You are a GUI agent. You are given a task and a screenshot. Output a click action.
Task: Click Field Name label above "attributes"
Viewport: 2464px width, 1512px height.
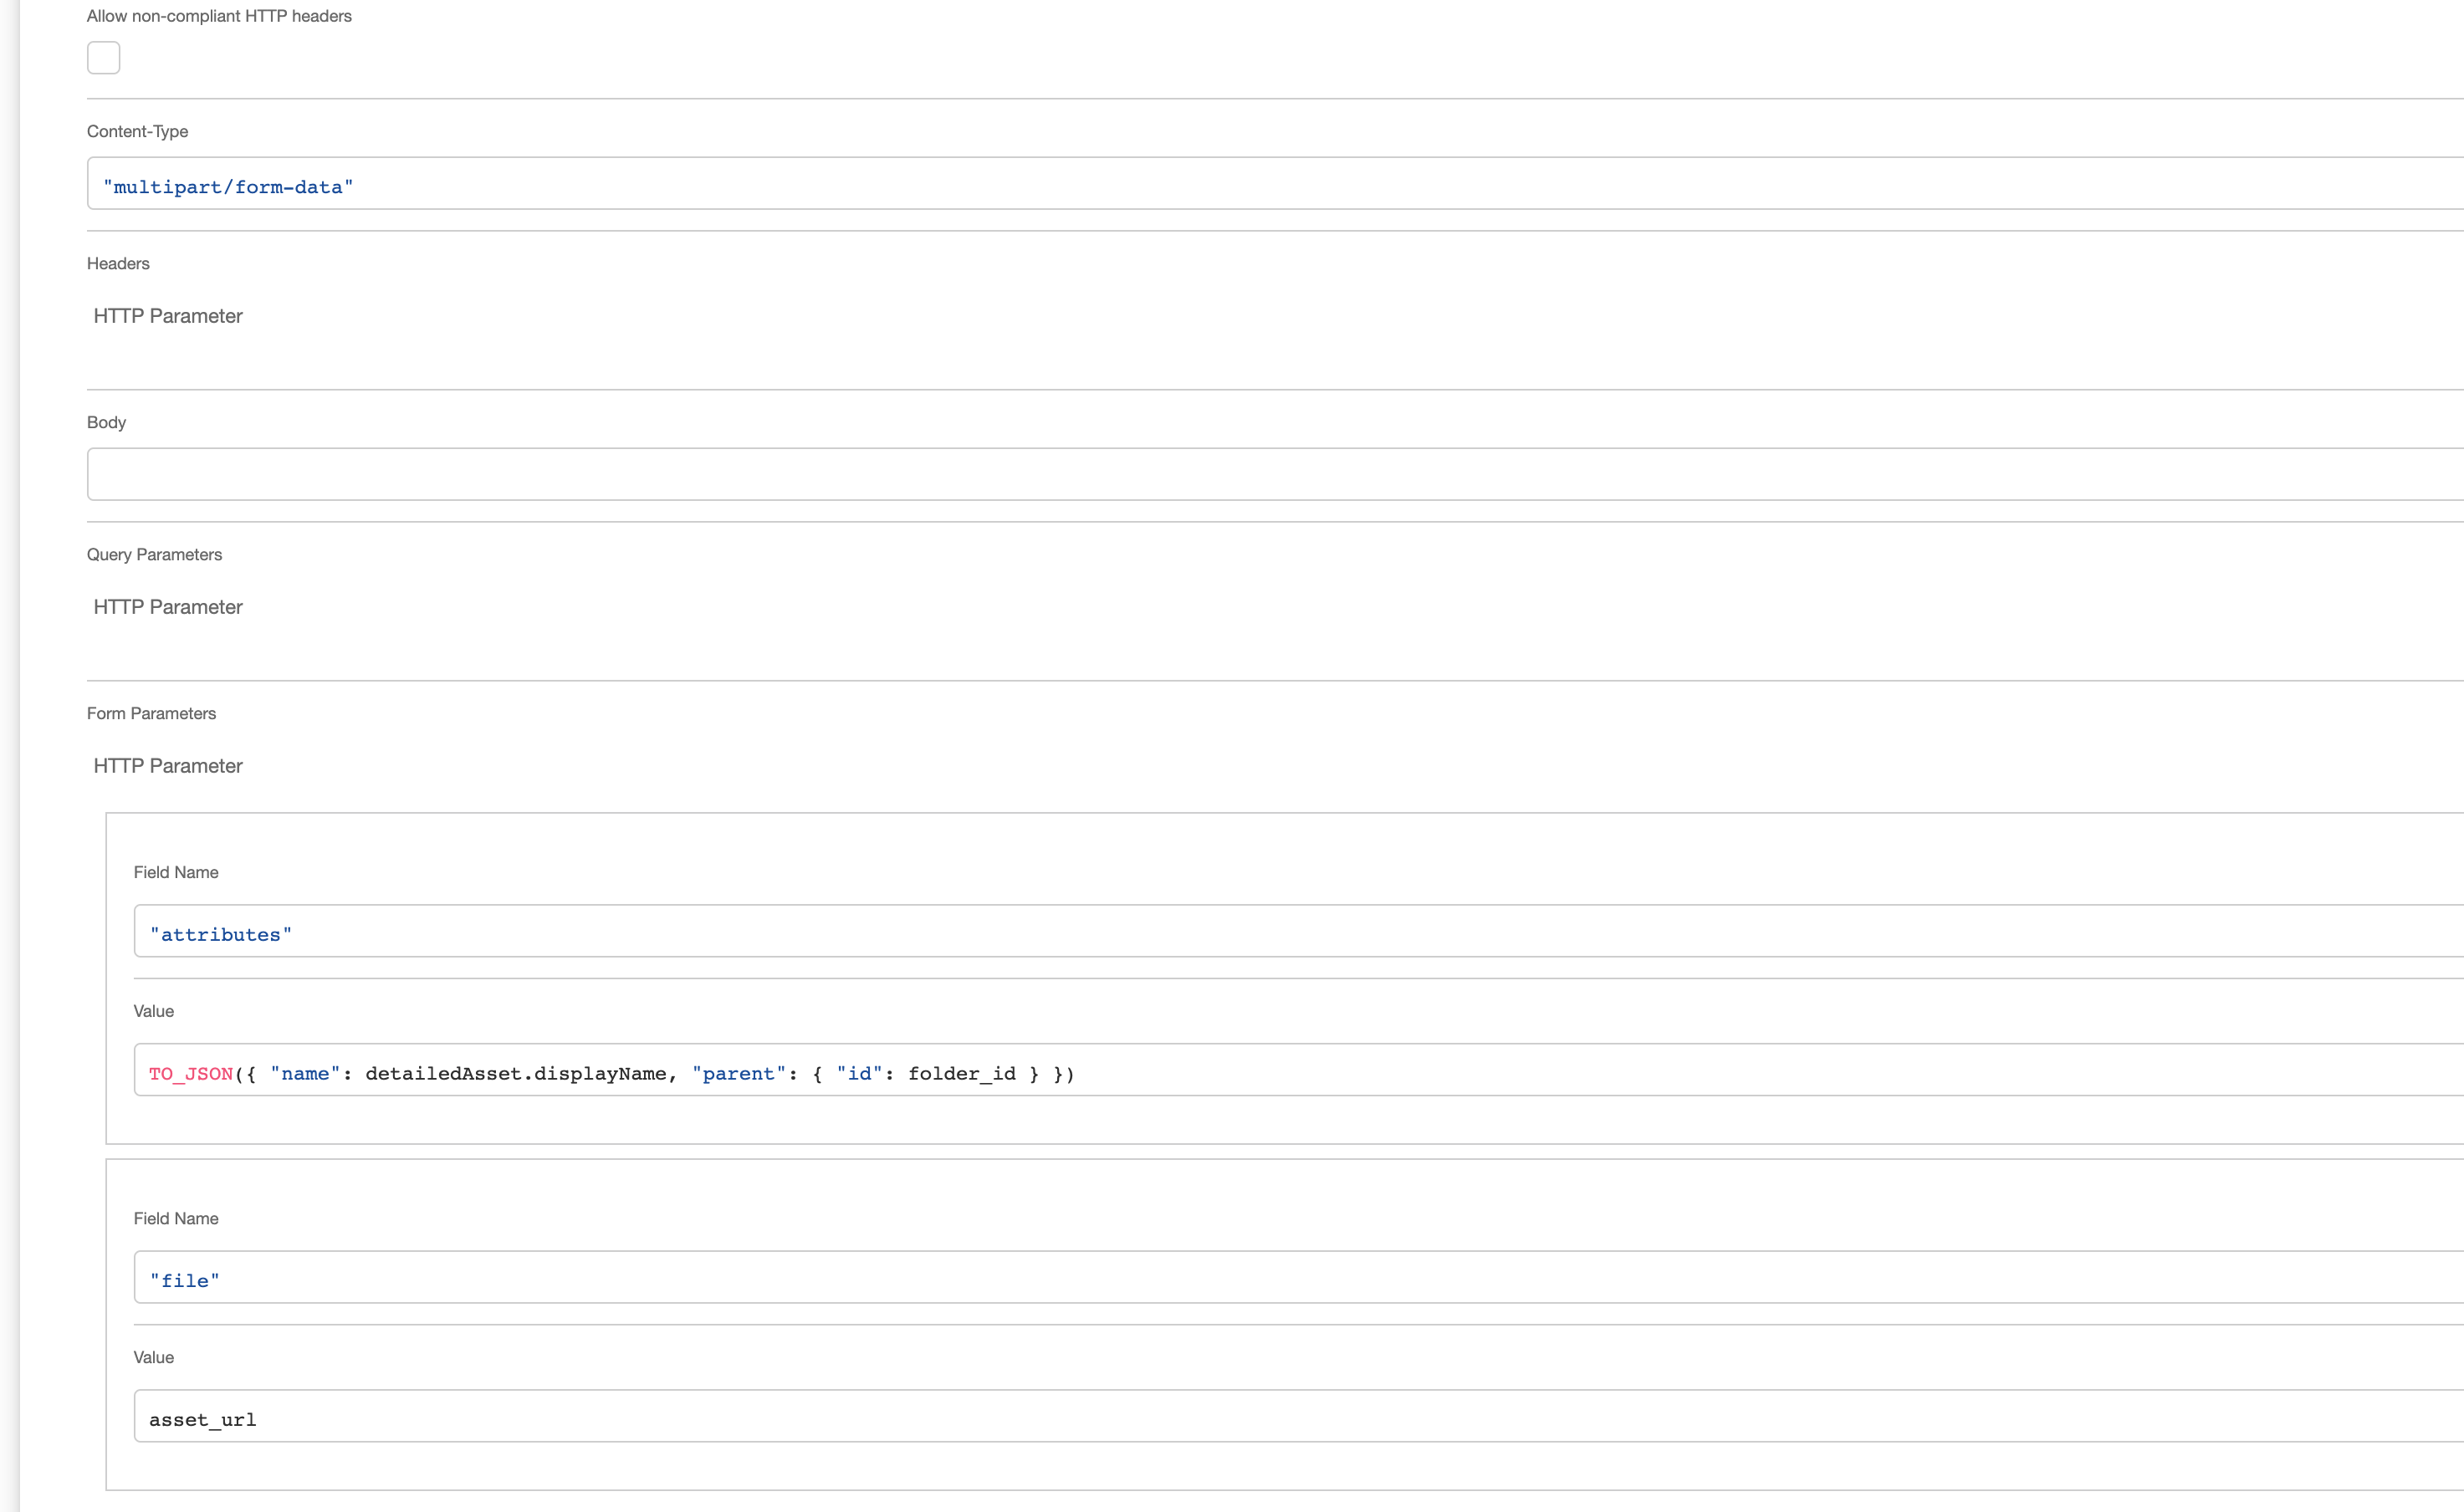coord(176,873)
